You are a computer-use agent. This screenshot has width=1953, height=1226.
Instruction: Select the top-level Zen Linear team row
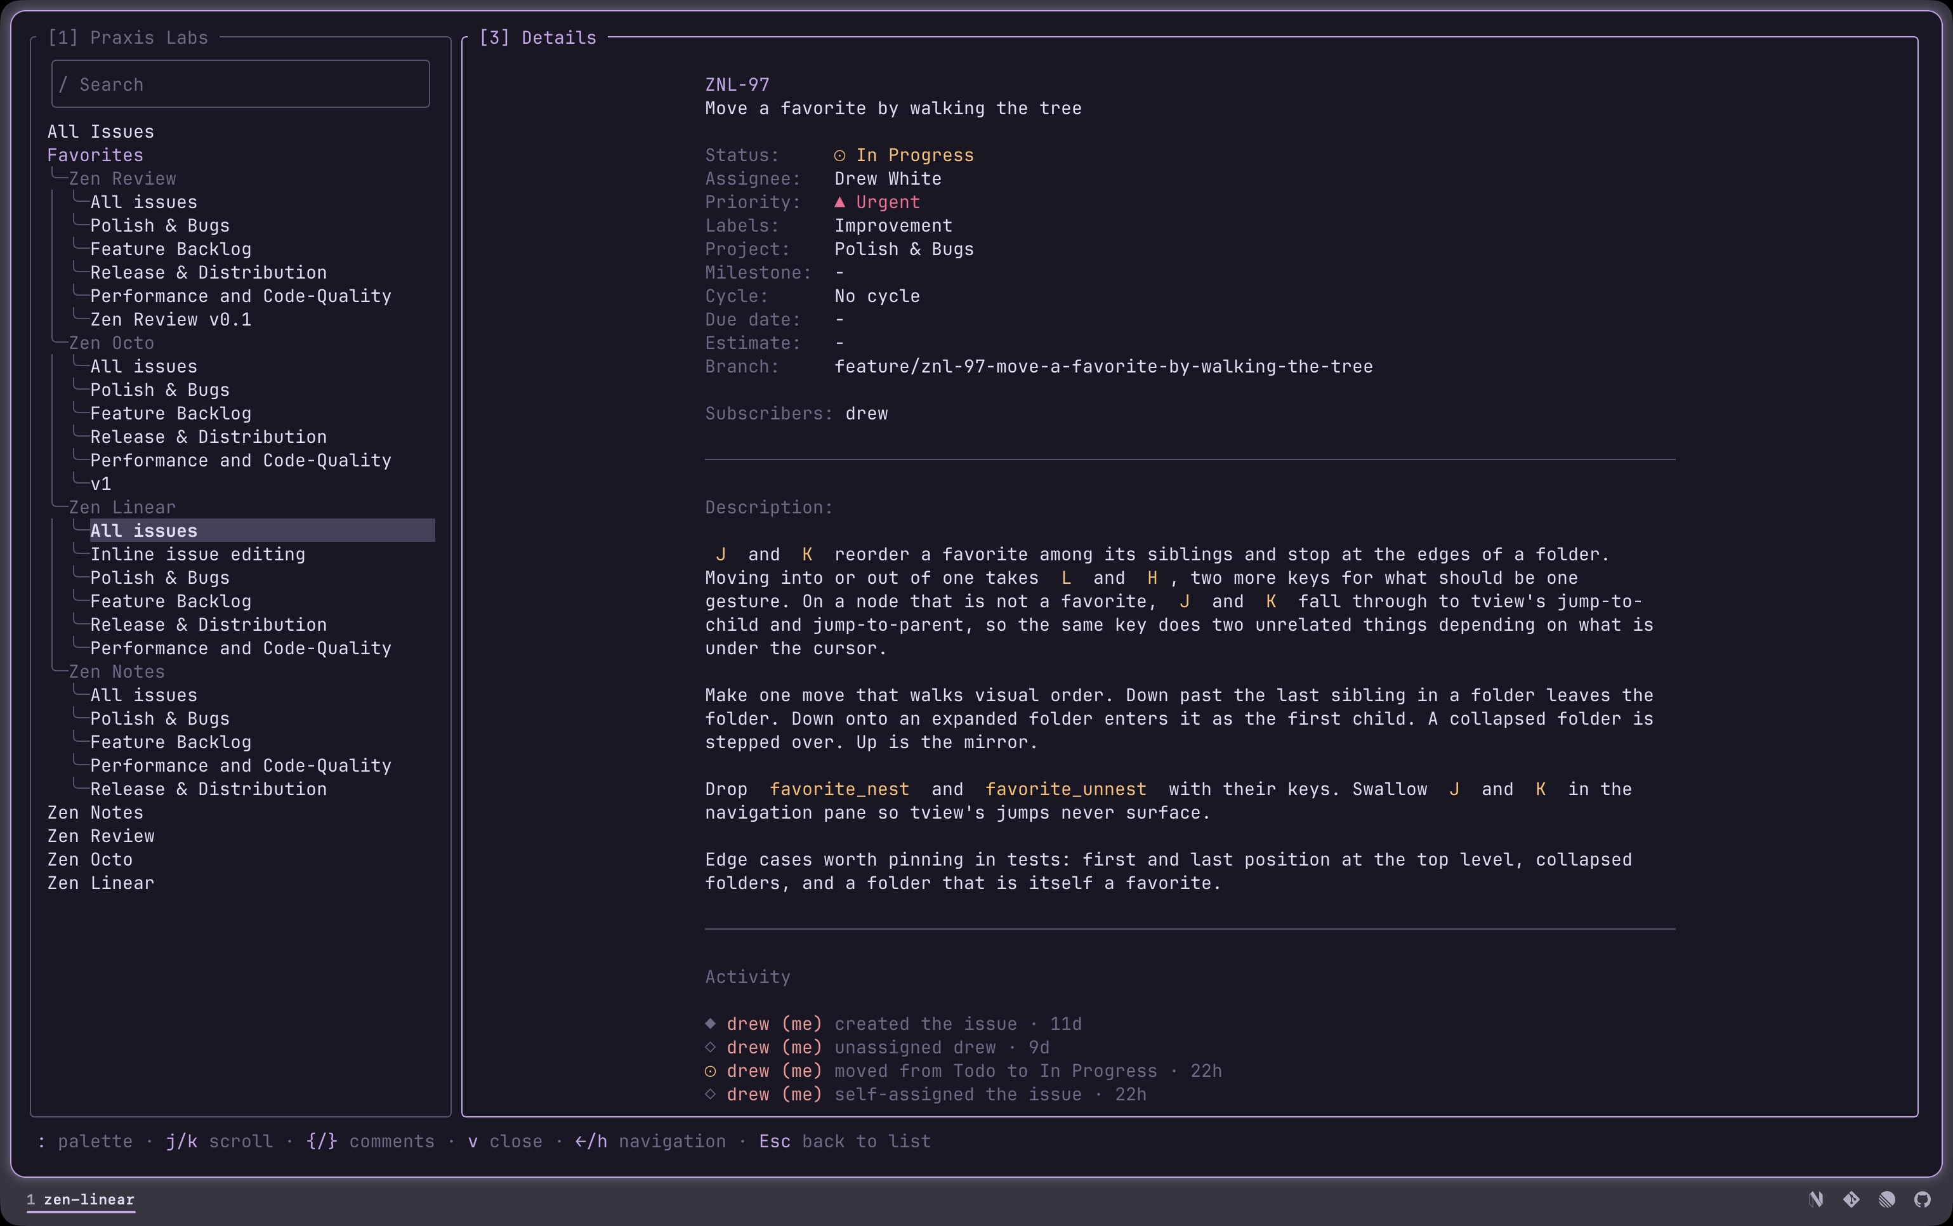tap(100, 883)
